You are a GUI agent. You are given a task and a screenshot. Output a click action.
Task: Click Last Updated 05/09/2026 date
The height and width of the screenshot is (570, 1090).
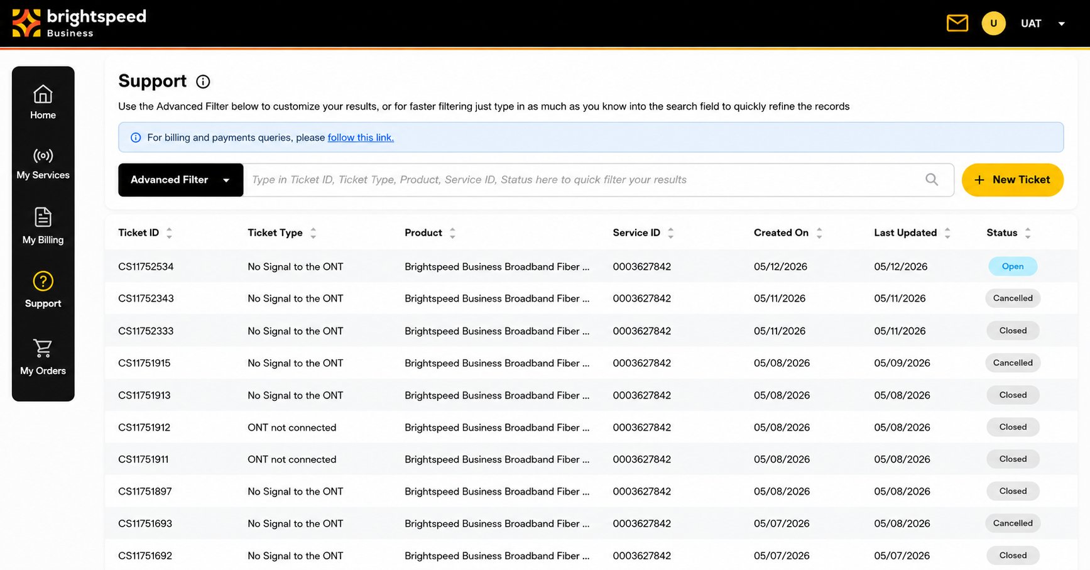point(902,363)
